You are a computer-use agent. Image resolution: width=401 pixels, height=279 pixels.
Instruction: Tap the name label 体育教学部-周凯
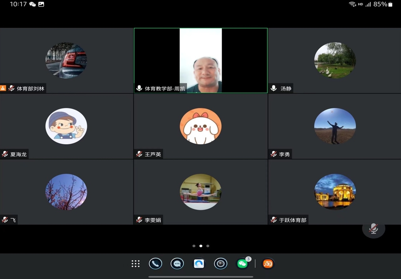click(165, 89)
